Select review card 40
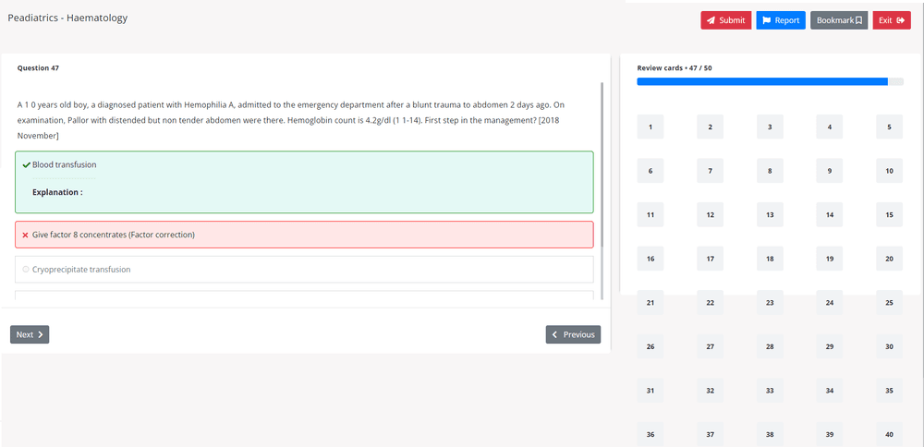Image resolution: width=924 pixels, height=447 pixels. (889, 434)
